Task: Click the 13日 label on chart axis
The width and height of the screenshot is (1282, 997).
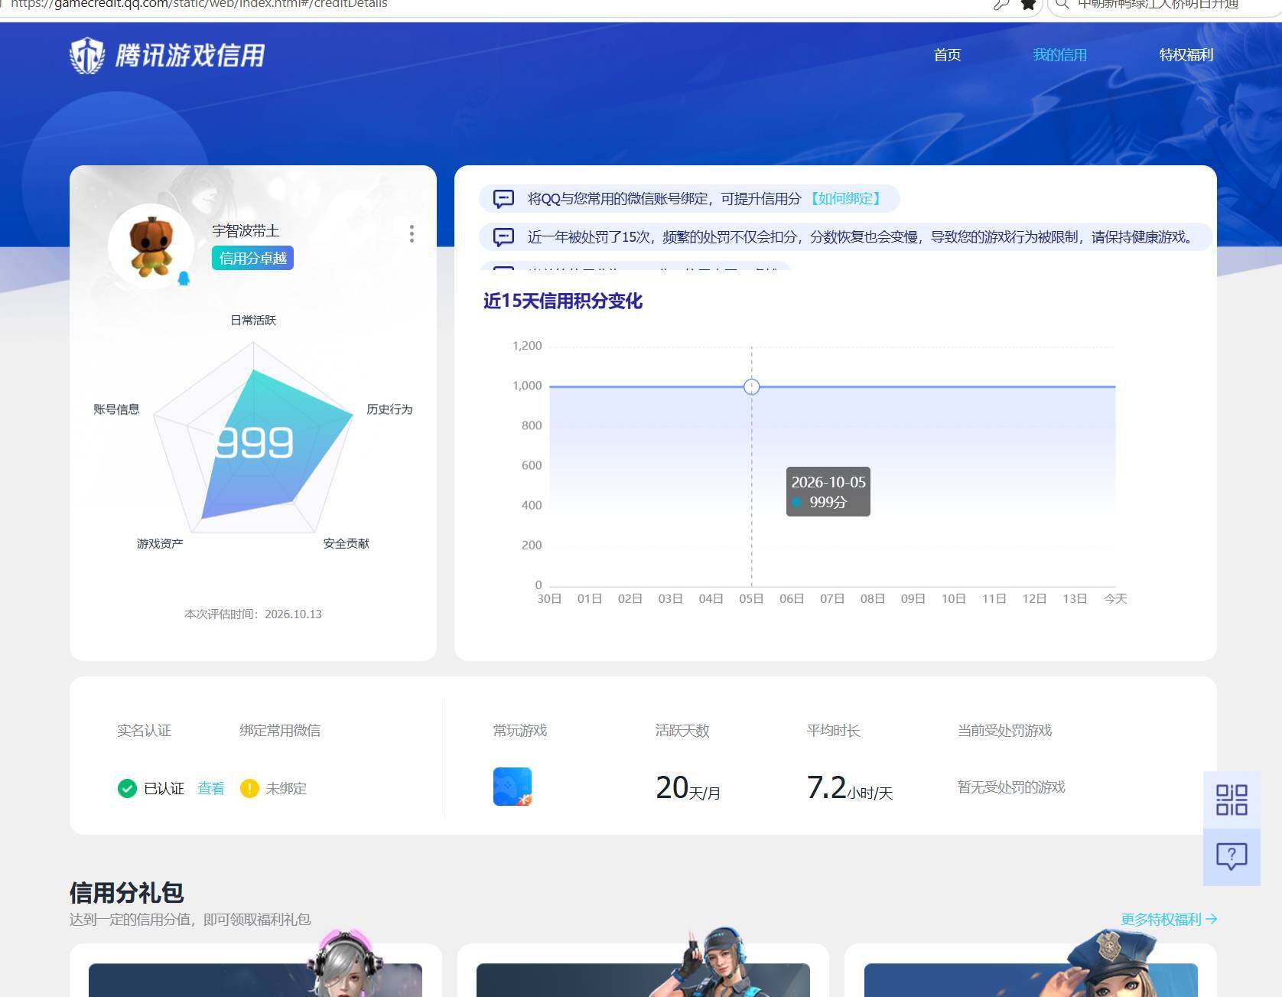Action: 1075,598
